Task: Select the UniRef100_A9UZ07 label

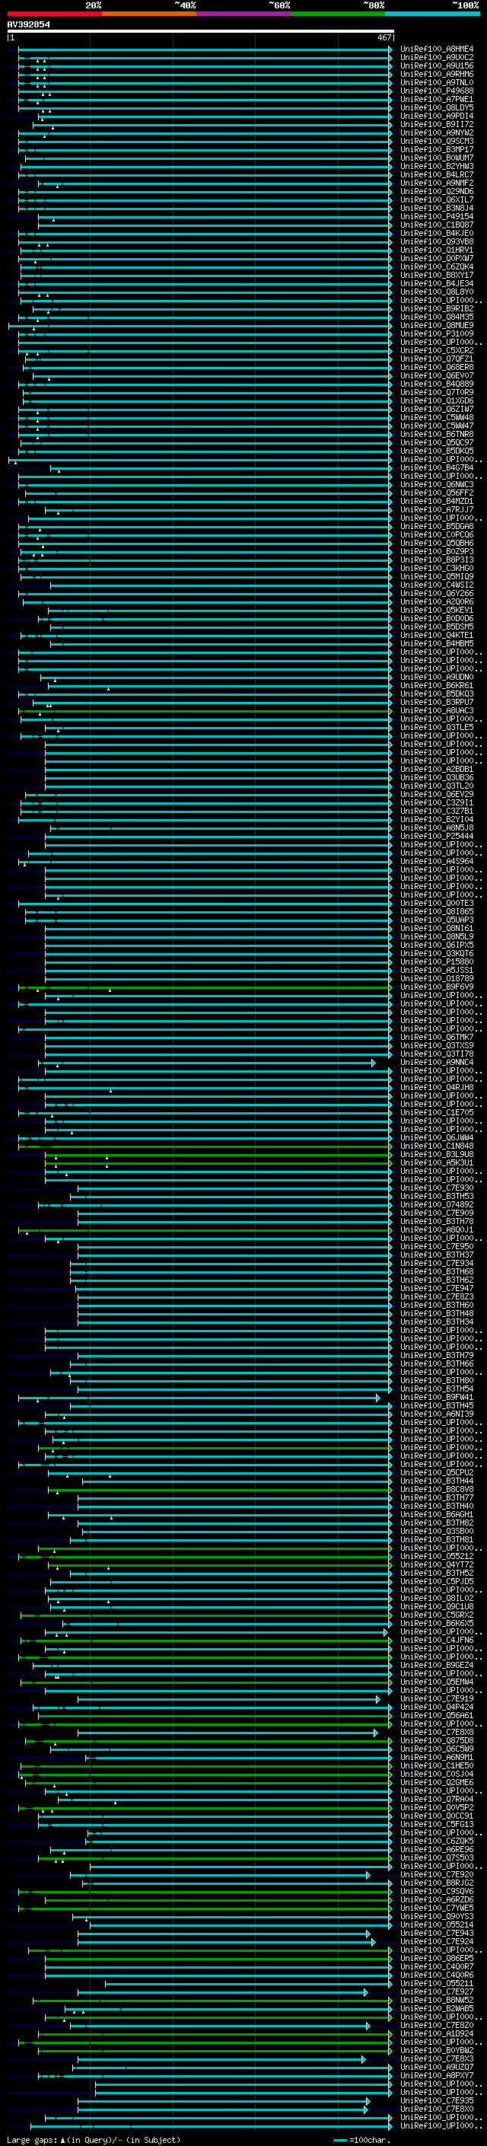Action: tap(437, 2068)
